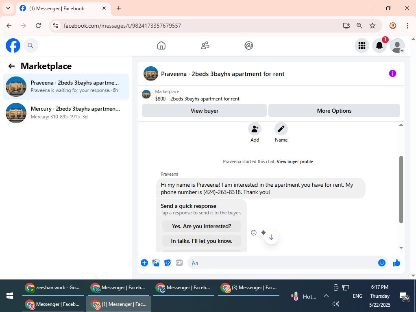
Task: Click the Facebook search magnifier icon
Action: [31, 46]
